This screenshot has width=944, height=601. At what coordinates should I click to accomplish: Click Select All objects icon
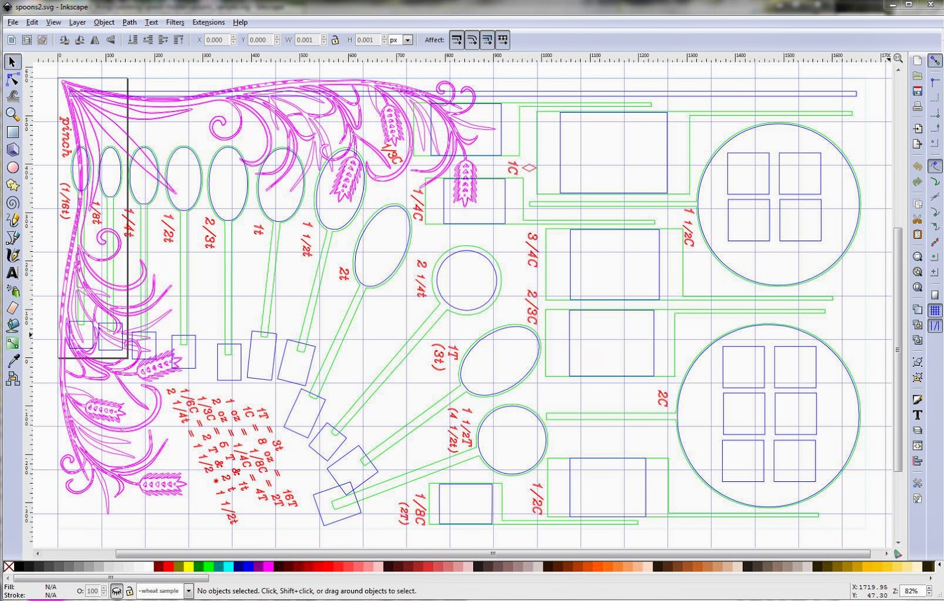(x=12, y=40)
